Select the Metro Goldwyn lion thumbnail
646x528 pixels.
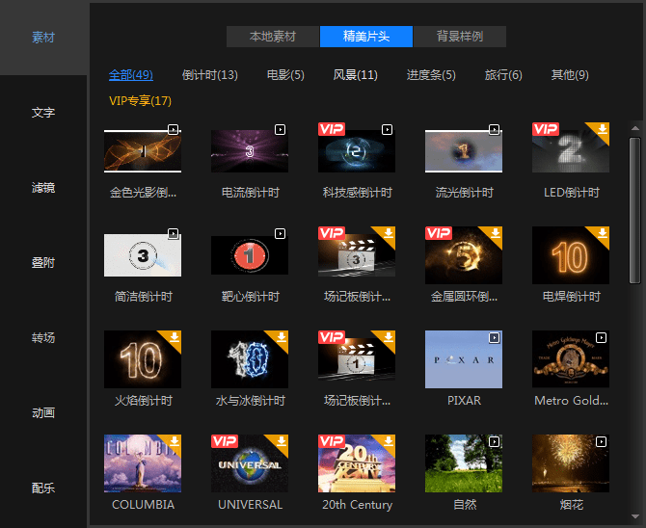tap(571, 359)
